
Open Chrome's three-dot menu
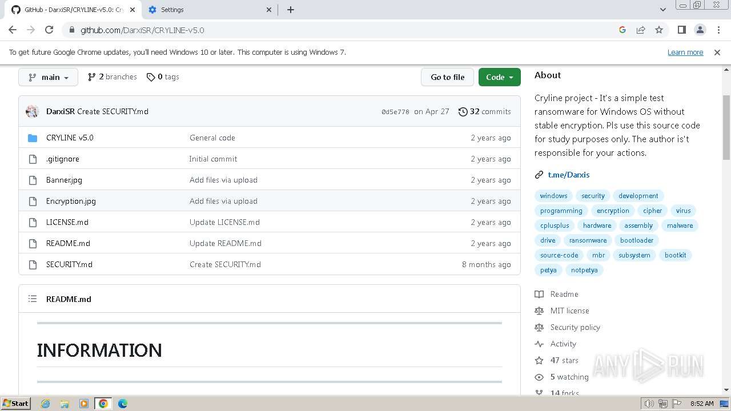(x=718, y=30)
